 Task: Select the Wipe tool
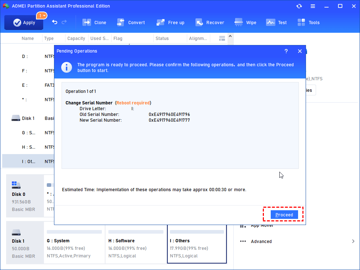[x=245, y=22]
